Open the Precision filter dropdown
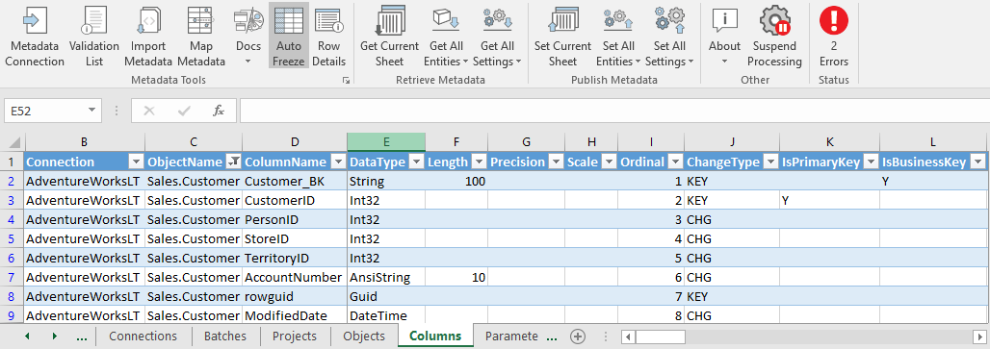The width and height of the screenshot is (990, 349). coord(556,162)
